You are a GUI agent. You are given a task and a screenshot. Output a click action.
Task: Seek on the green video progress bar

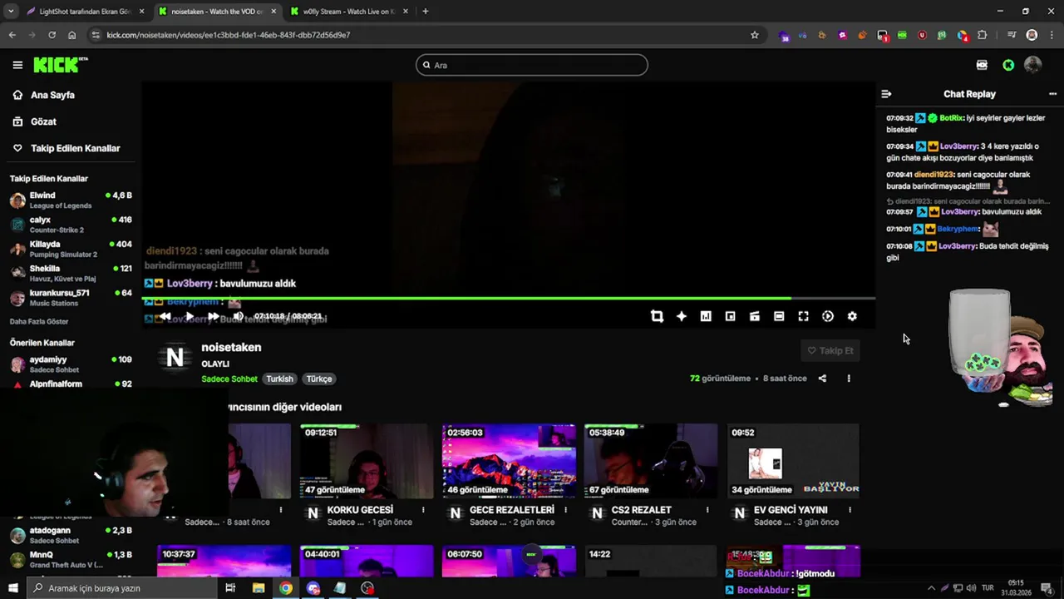(x=509, y=298)
